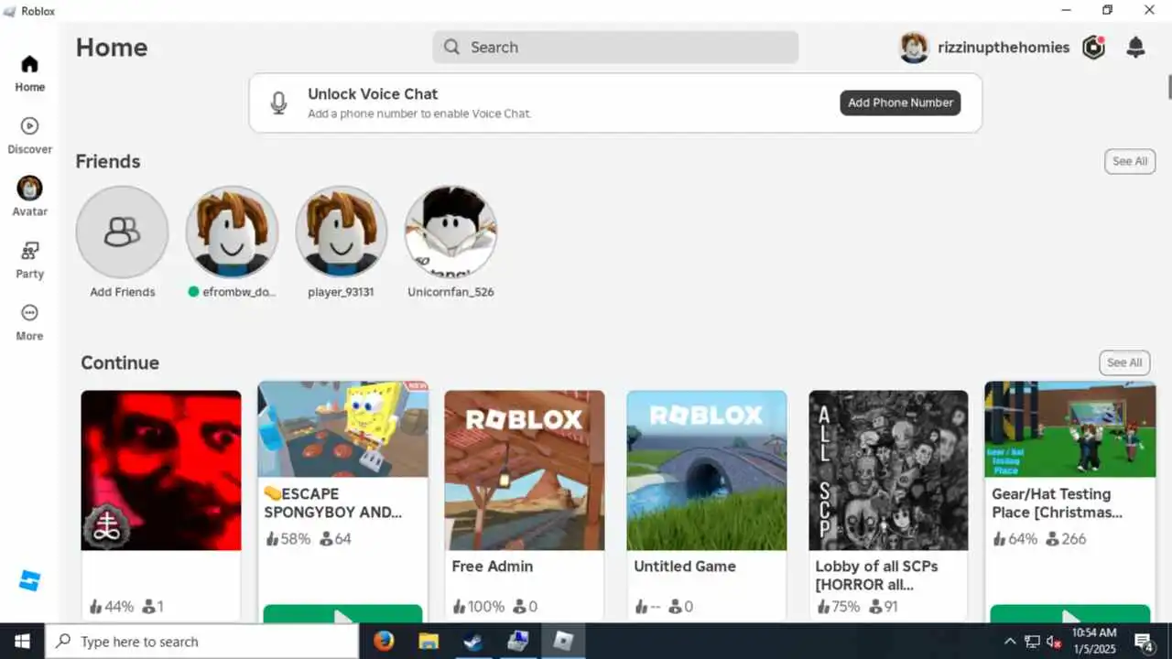Open the Gear/Hat Testing Place thumbnail
Image resolution: width=1172 pixels, height=659 pixels.
(1069, 429)
